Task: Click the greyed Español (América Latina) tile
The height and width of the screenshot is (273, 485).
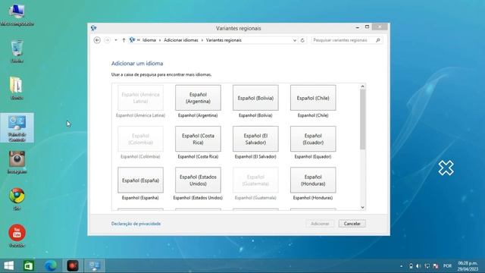Action: click(140, 98)
